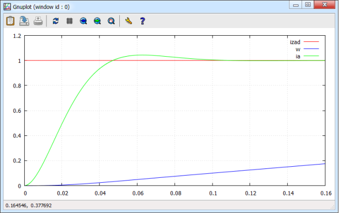Screen dimensions: 339x213
Task: Print the plot using printer icon
Action: pyautogui.click(x=38, y=21)
